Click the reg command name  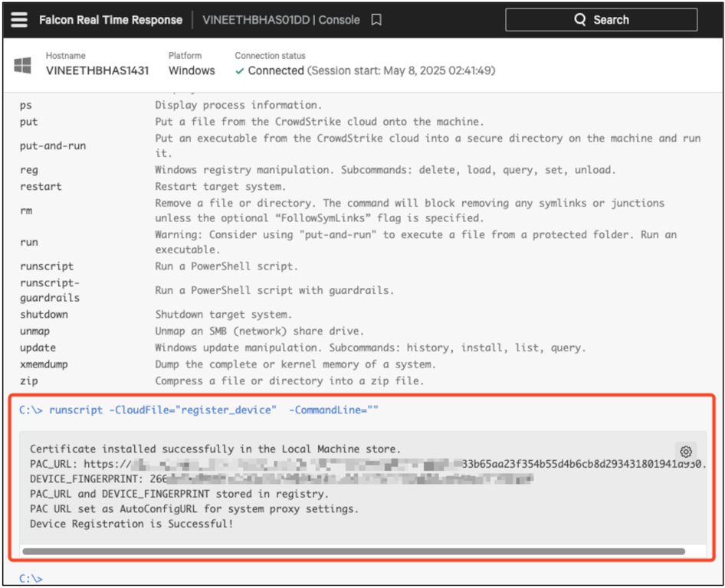point(28,170)
